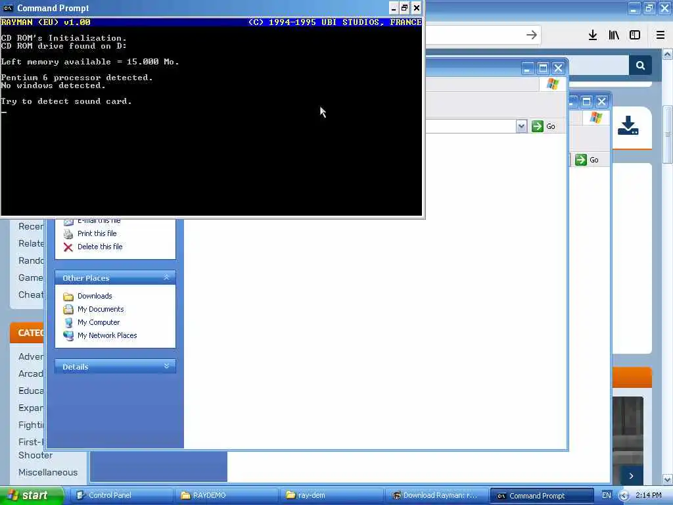673x505 pixels.
Task: Click the Start button
Action: [32, 496]
